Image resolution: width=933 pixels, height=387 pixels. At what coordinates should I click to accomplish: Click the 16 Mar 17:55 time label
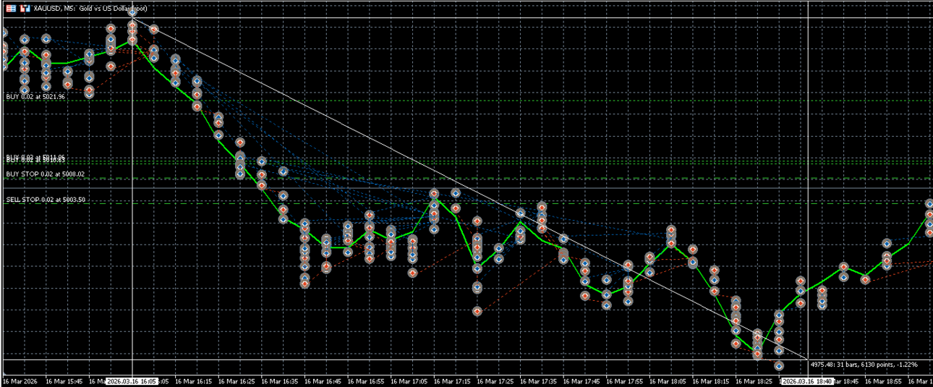[x=625, y=381]
